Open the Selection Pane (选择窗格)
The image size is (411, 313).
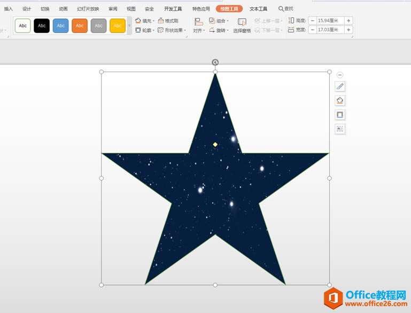pos(242,25)
